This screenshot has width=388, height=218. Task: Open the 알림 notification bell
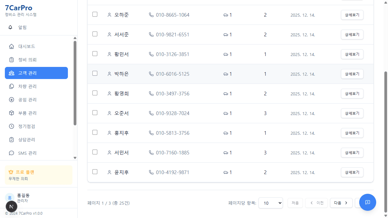10,27
